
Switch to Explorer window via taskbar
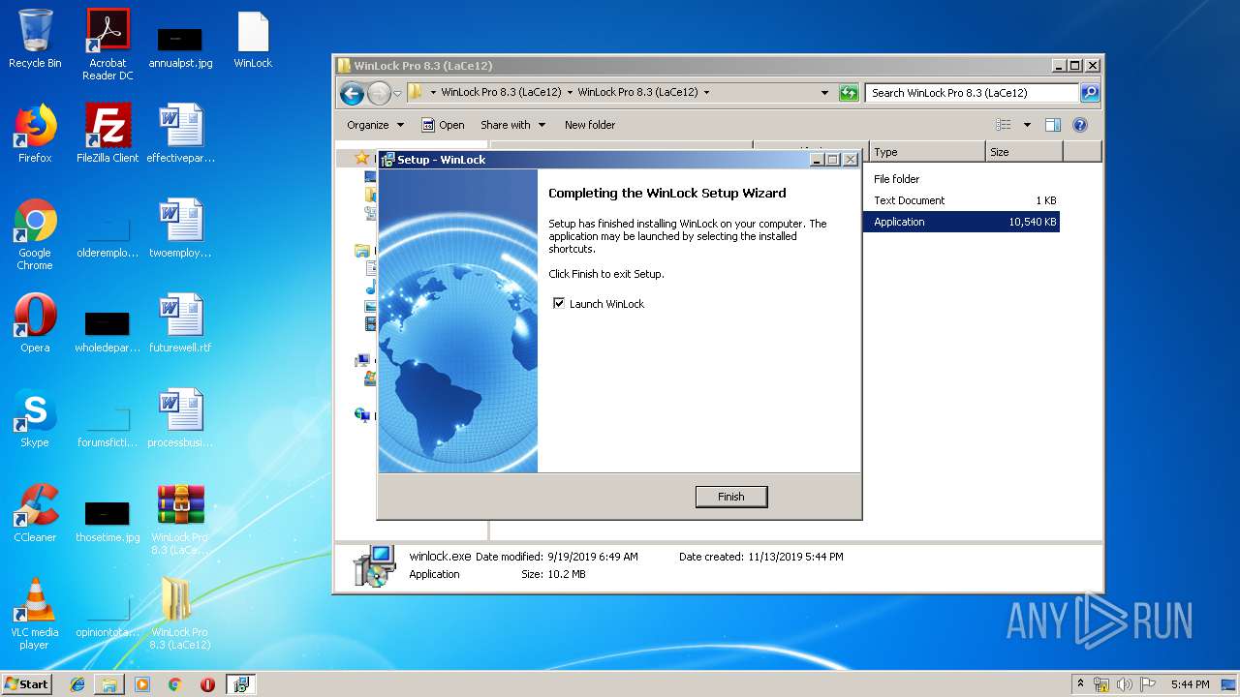point(109,684)
